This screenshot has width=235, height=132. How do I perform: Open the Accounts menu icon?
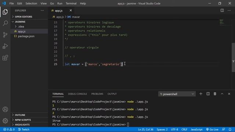5,109
